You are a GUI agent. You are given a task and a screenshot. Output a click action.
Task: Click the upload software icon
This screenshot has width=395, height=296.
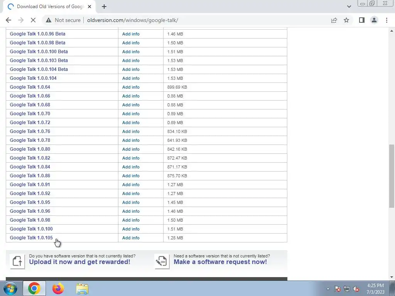17,261
